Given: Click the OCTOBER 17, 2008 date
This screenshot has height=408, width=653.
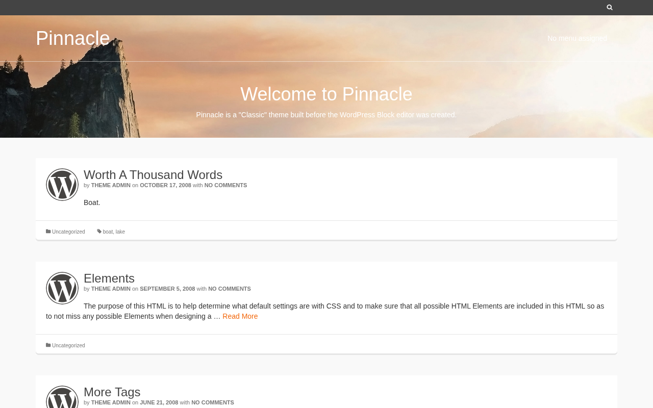Looking at the screenshot, I should 165,185.
